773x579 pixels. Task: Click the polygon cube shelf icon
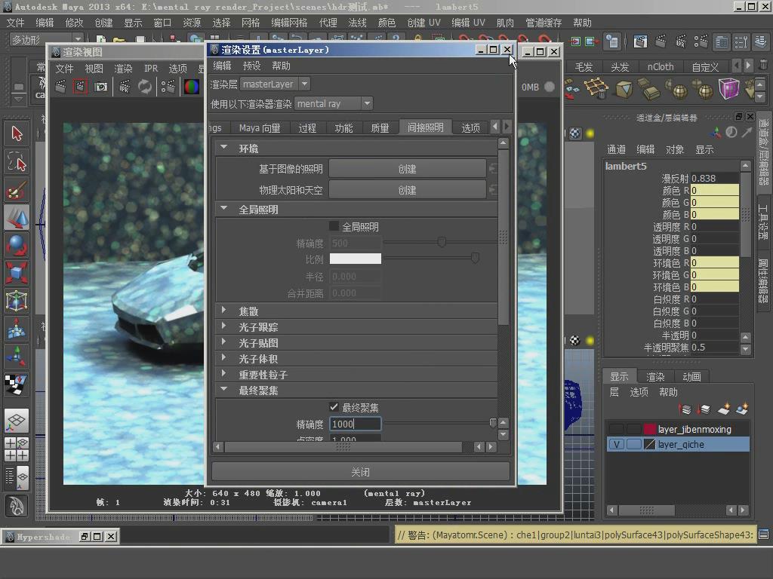coord(624,89)
